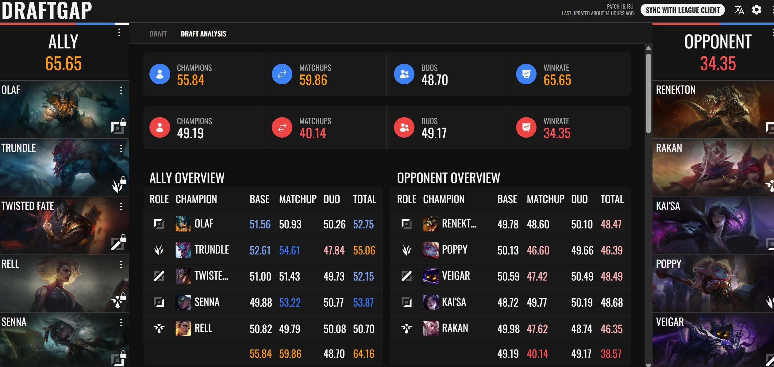Click the red opponent Winrate icon

pos(526,127)
